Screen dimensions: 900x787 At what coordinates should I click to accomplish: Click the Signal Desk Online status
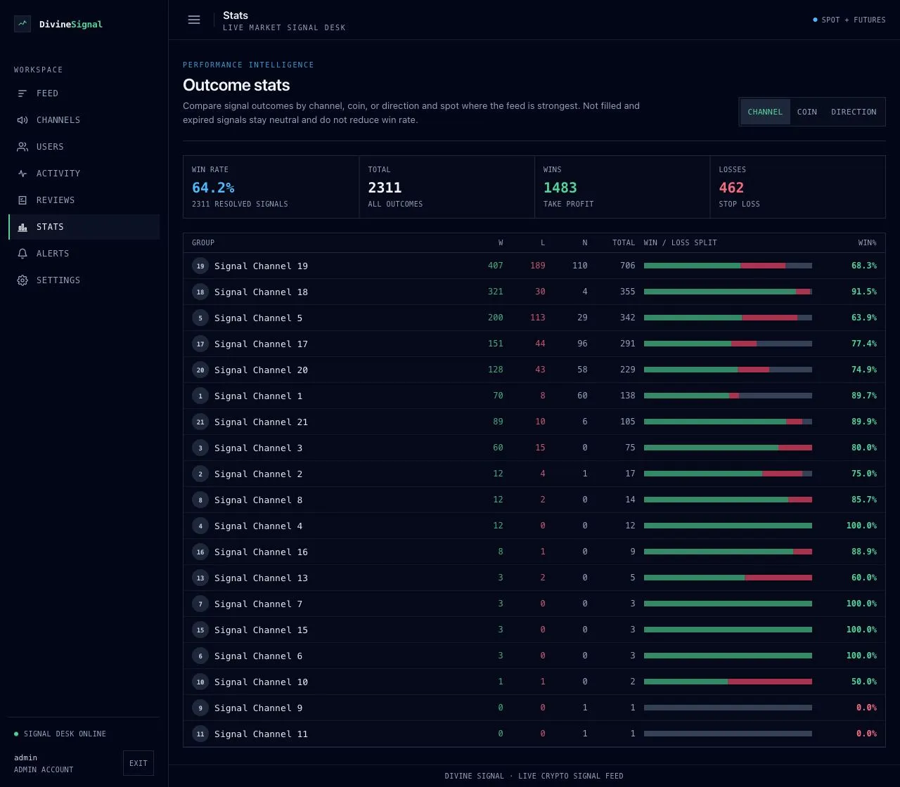[60, 734]
